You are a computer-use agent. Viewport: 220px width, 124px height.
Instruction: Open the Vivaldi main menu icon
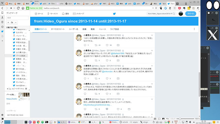[x=2, y=3]
